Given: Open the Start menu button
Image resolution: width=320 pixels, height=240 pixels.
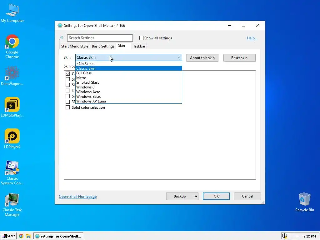Looking at the screenshot, I should tap(8, 236).
